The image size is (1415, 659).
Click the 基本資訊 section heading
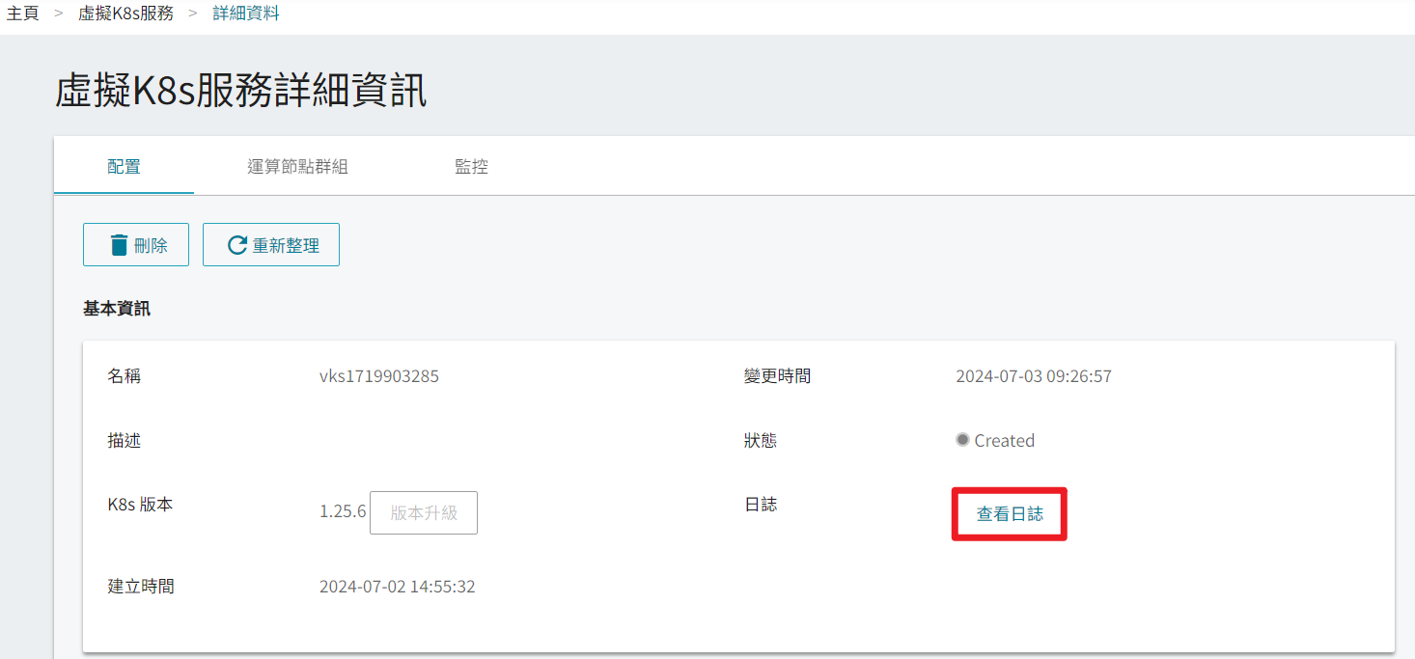click(117, 309)
